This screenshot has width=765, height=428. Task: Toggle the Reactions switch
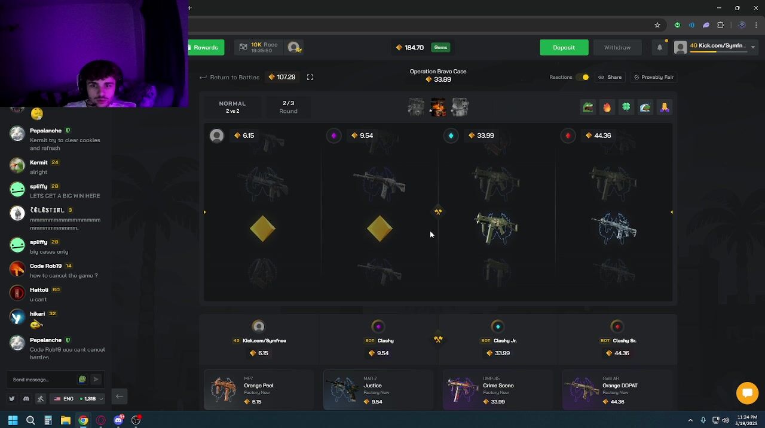[x=582, y=77]
